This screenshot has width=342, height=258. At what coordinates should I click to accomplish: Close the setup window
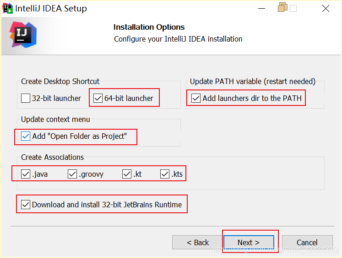tap(326, 9)
